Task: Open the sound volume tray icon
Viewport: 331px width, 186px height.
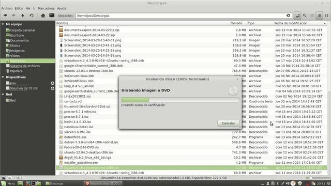Action: pos(288,183)
